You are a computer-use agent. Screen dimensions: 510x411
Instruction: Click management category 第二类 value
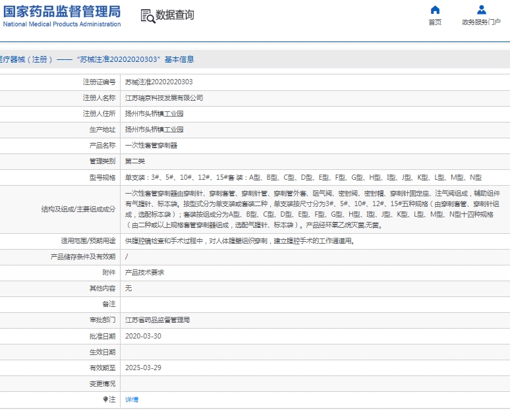[x=135, y=161]
